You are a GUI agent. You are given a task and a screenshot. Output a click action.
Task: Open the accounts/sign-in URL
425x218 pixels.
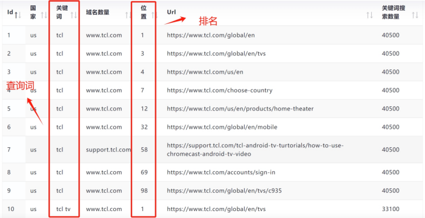coord(221,172)
